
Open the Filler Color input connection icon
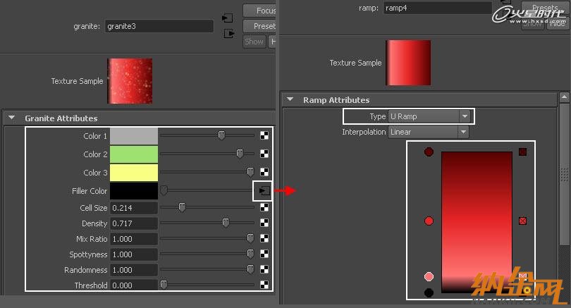pos(264,190)
